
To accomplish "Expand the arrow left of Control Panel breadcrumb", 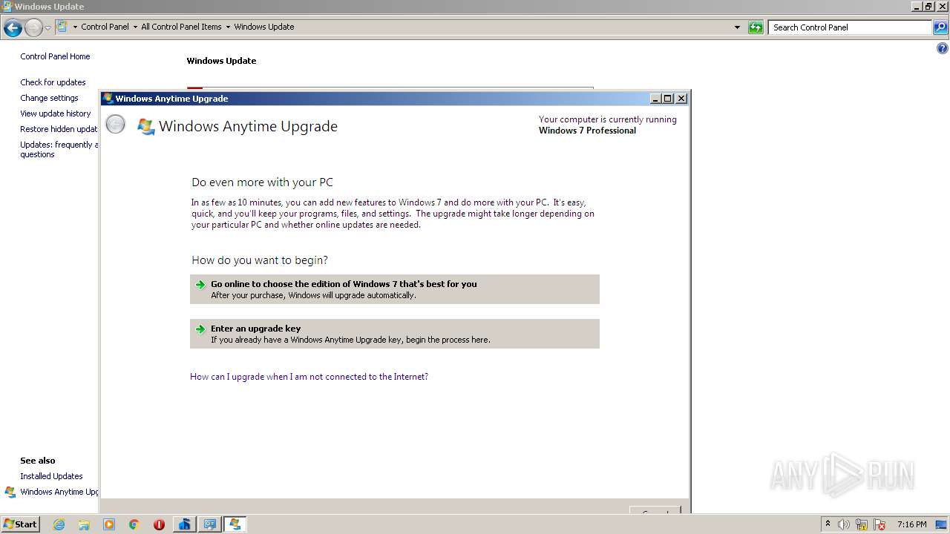I will (75, 27).
